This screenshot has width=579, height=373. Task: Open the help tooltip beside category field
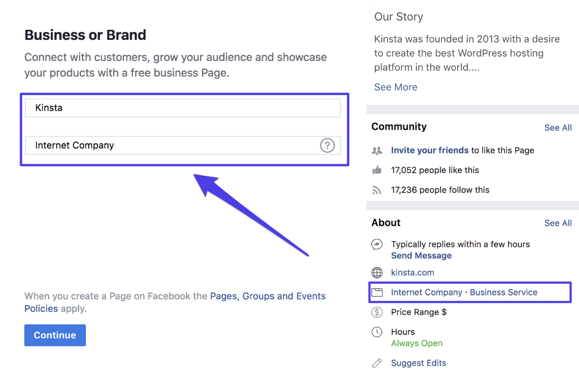pyautogui.click(x=327, y=145)
